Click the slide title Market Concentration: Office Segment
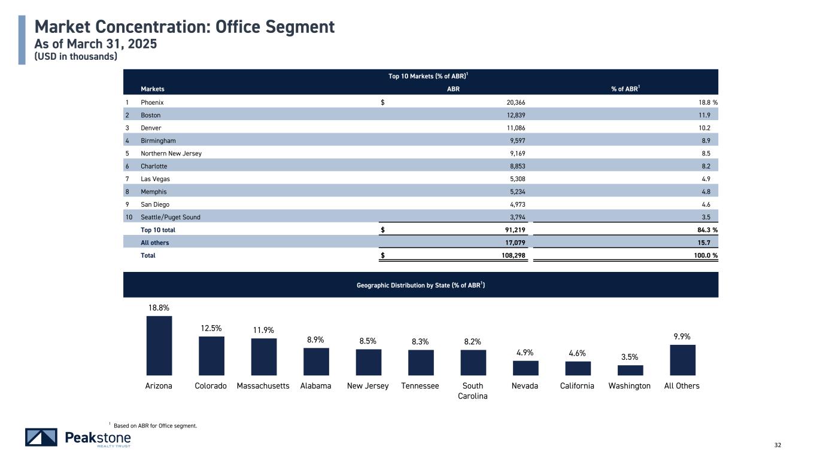 184,27
